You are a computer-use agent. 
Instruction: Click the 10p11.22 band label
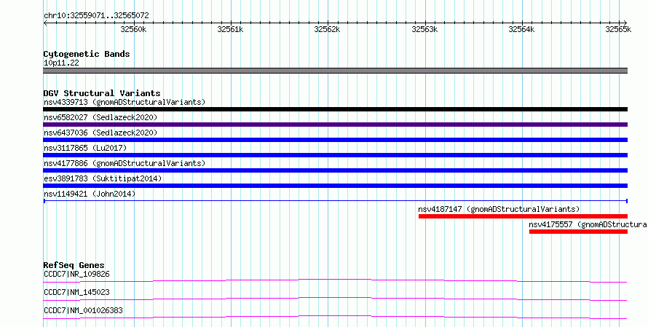(x=61, y=63)
